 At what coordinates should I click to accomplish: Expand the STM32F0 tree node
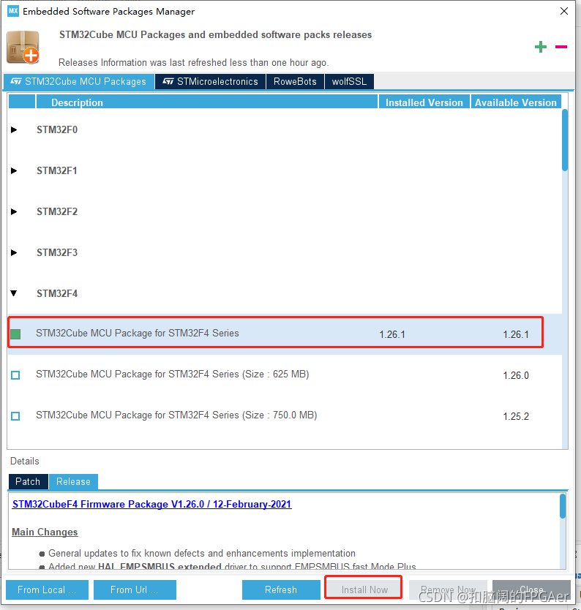click(x=14, y=129)
